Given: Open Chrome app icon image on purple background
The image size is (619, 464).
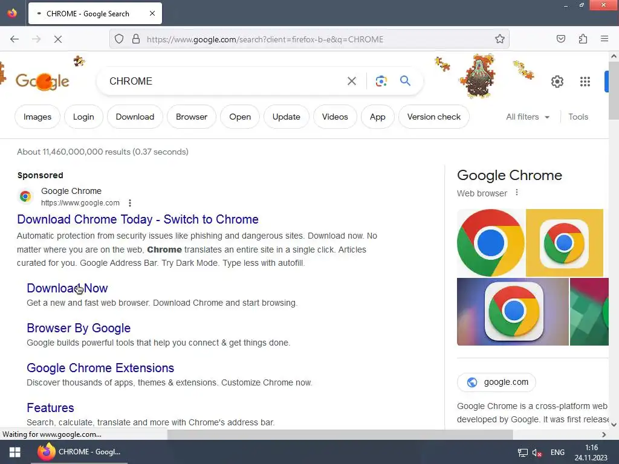Looking at the screenshot, I should point(513,312).
